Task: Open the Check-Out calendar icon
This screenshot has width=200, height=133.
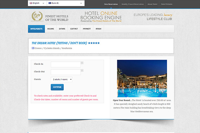Action: [x=82, y=70]
